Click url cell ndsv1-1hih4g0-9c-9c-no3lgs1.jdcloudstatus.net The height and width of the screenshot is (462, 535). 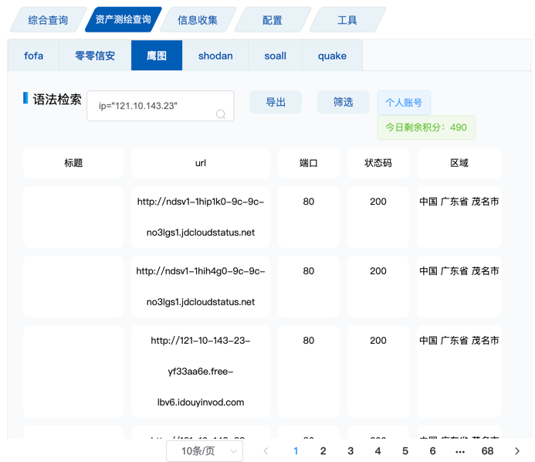point(201,287)
